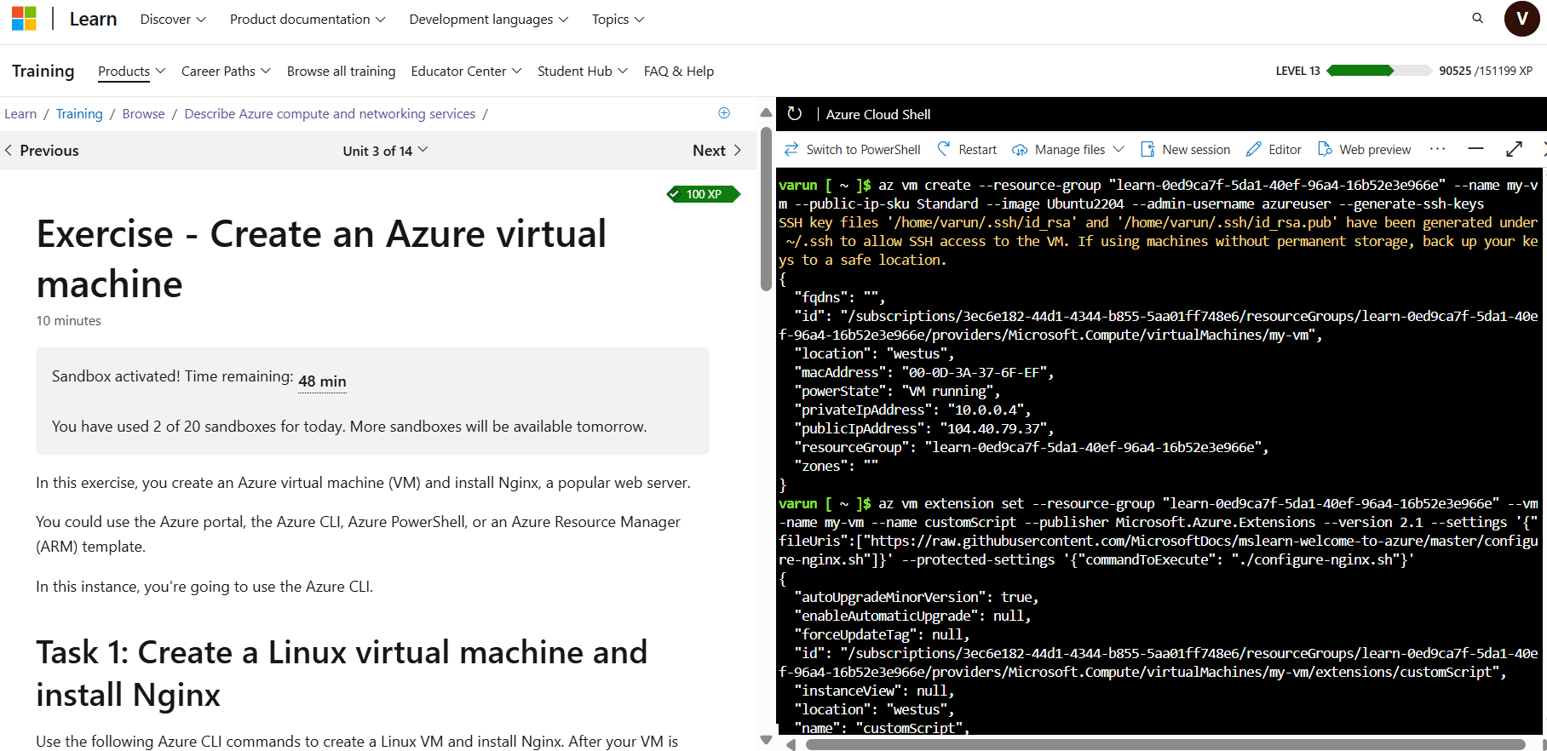
Task: Minimize the Cloud Shell panel
Action: pyautogui.click(x=1476, y=149)
